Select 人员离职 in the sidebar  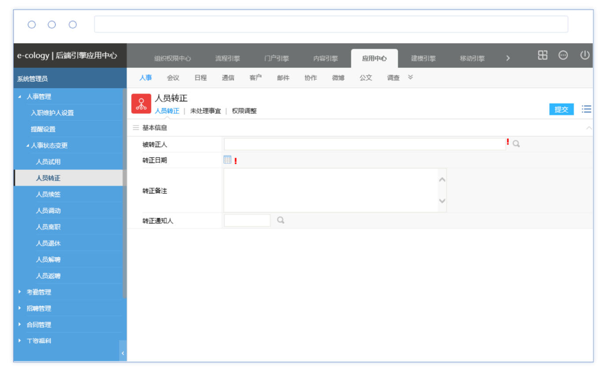pos(48,227)
